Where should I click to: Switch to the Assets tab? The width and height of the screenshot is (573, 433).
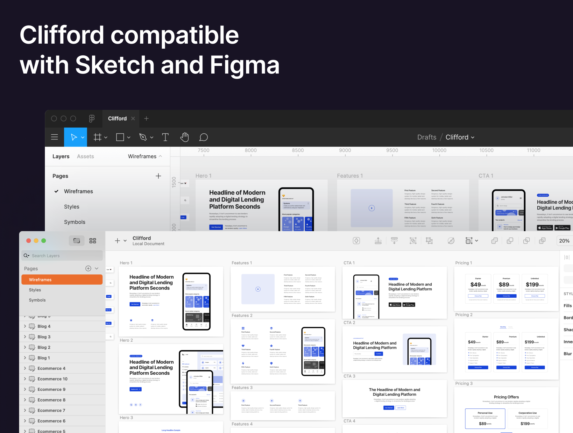85,156
